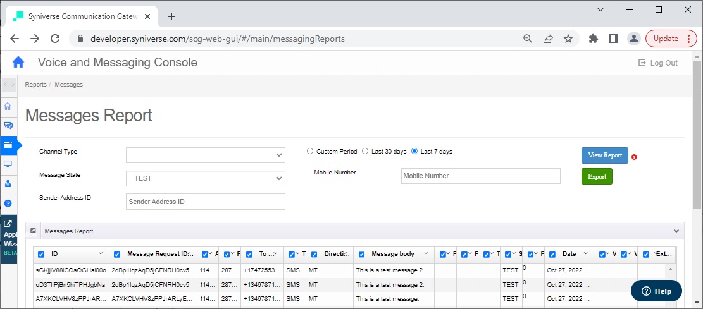Select the Last 30 days radio button
Screen dimensions: 703x309
point(365,152)
